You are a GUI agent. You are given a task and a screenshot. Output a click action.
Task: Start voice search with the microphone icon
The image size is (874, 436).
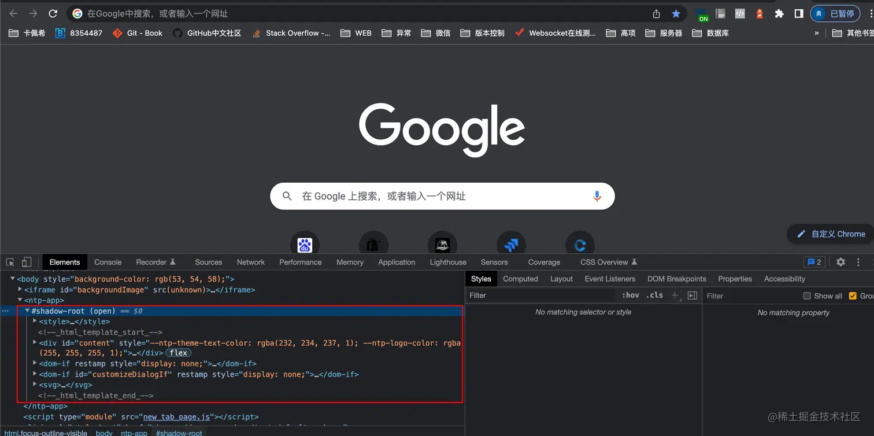(x=597, y=196)
